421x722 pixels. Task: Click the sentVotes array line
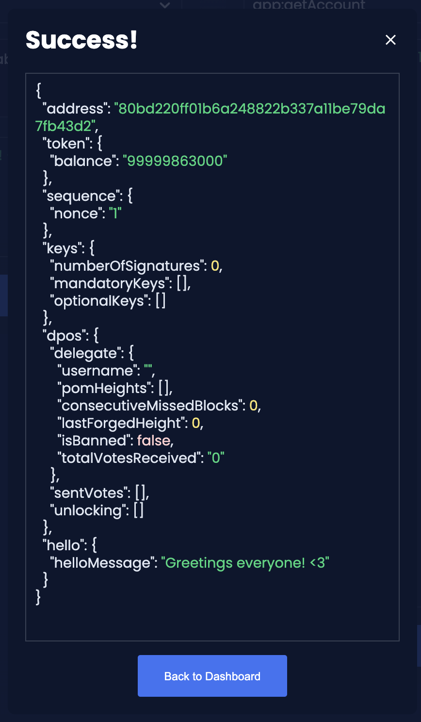pos(99,493)
